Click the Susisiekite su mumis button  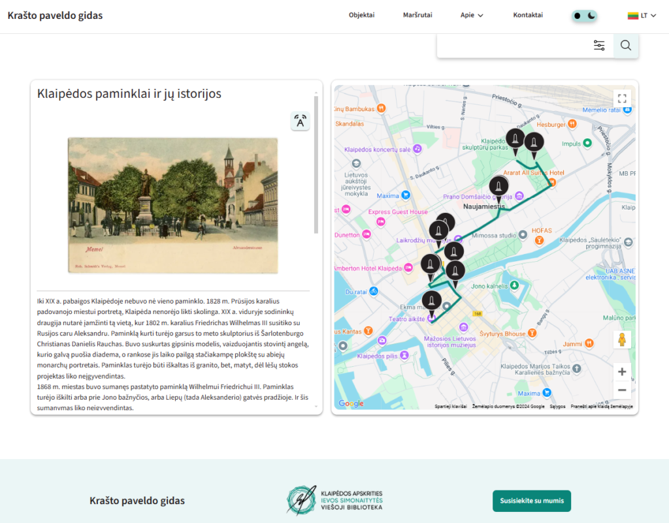click(x=531, y=501)
